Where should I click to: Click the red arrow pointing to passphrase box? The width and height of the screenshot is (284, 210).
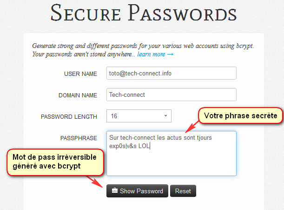[192, 127]
